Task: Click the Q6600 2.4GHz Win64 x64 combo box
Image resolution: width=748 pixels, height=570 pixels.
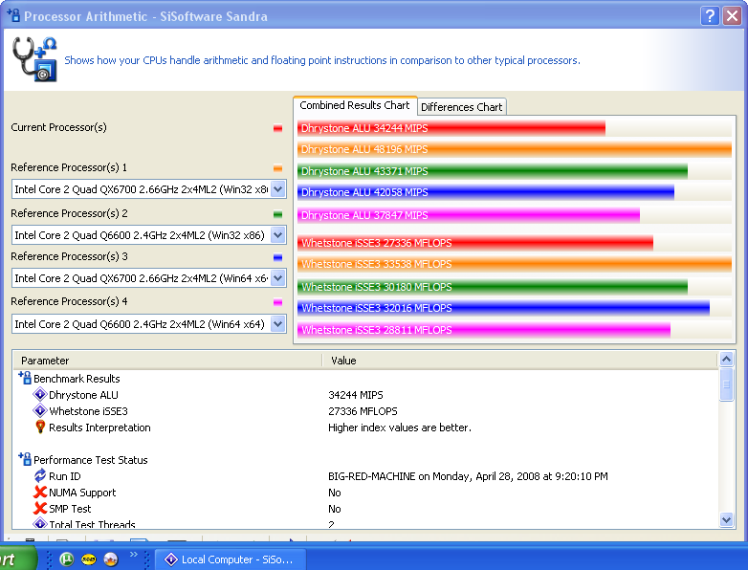Action: point(149,324)
